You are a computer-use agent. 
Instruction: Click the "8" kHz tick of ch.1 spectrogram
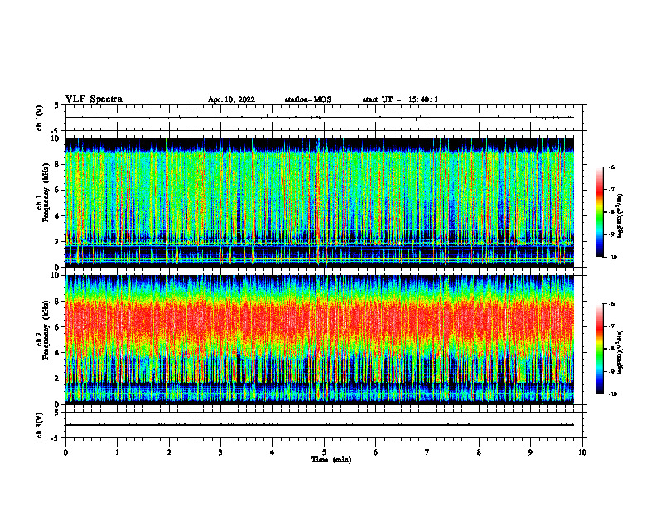pyautogui.click(x=58, y=164)
